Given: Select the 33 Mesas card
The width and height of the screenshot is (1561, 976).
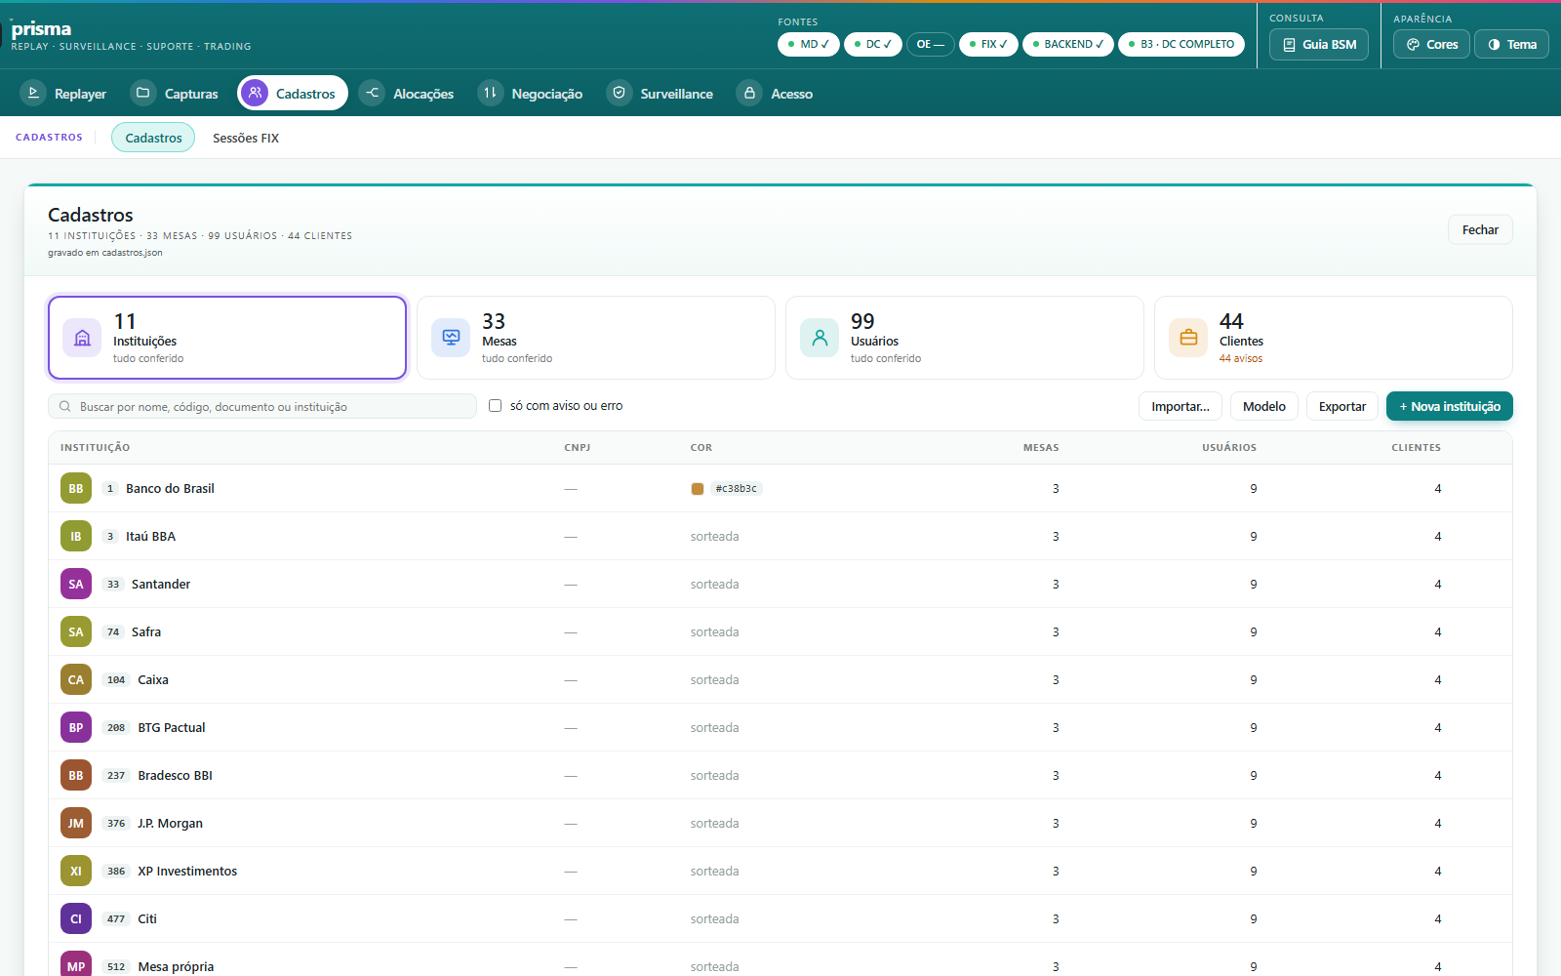Looking at the screenshot, I should click(596, 338).
